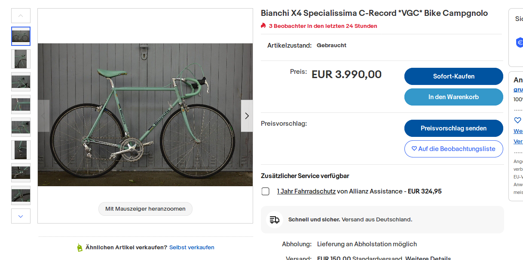
Task: Click the heart icon in the seller panel
Action: click(517, 120)
